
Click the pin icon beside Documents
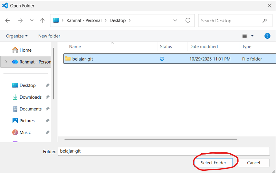pos(48,109)
